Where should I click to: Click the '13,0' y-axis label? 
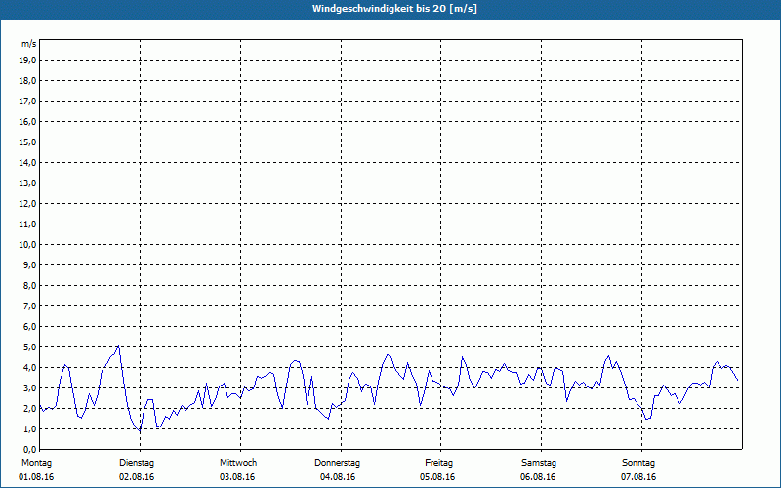27,183
